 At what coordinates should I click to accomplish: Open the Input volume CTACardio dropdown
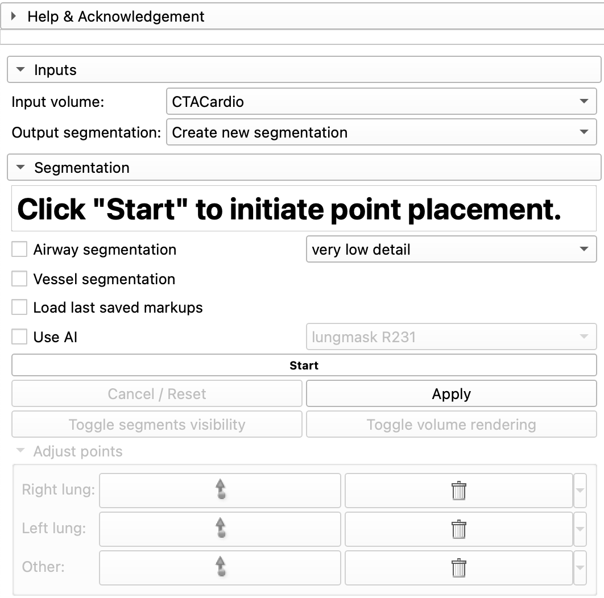tap(382, 101)
